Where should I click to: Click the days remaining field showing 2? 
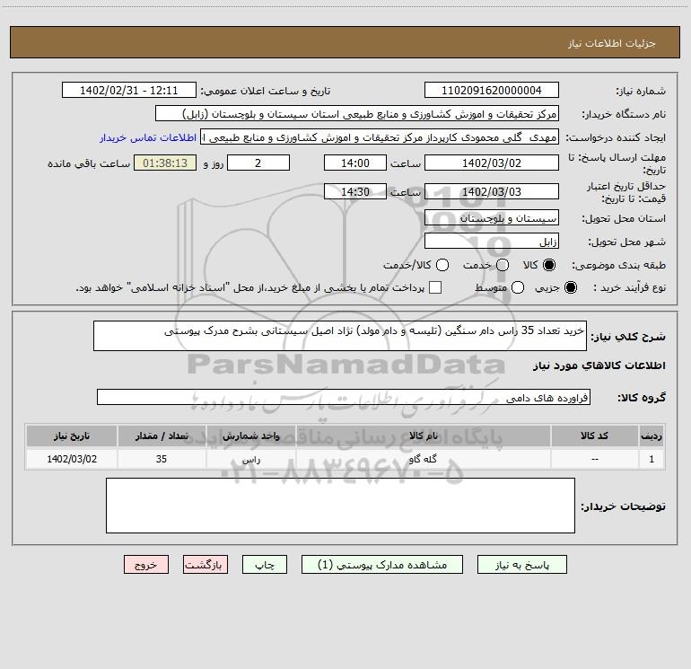coord(258,163)
